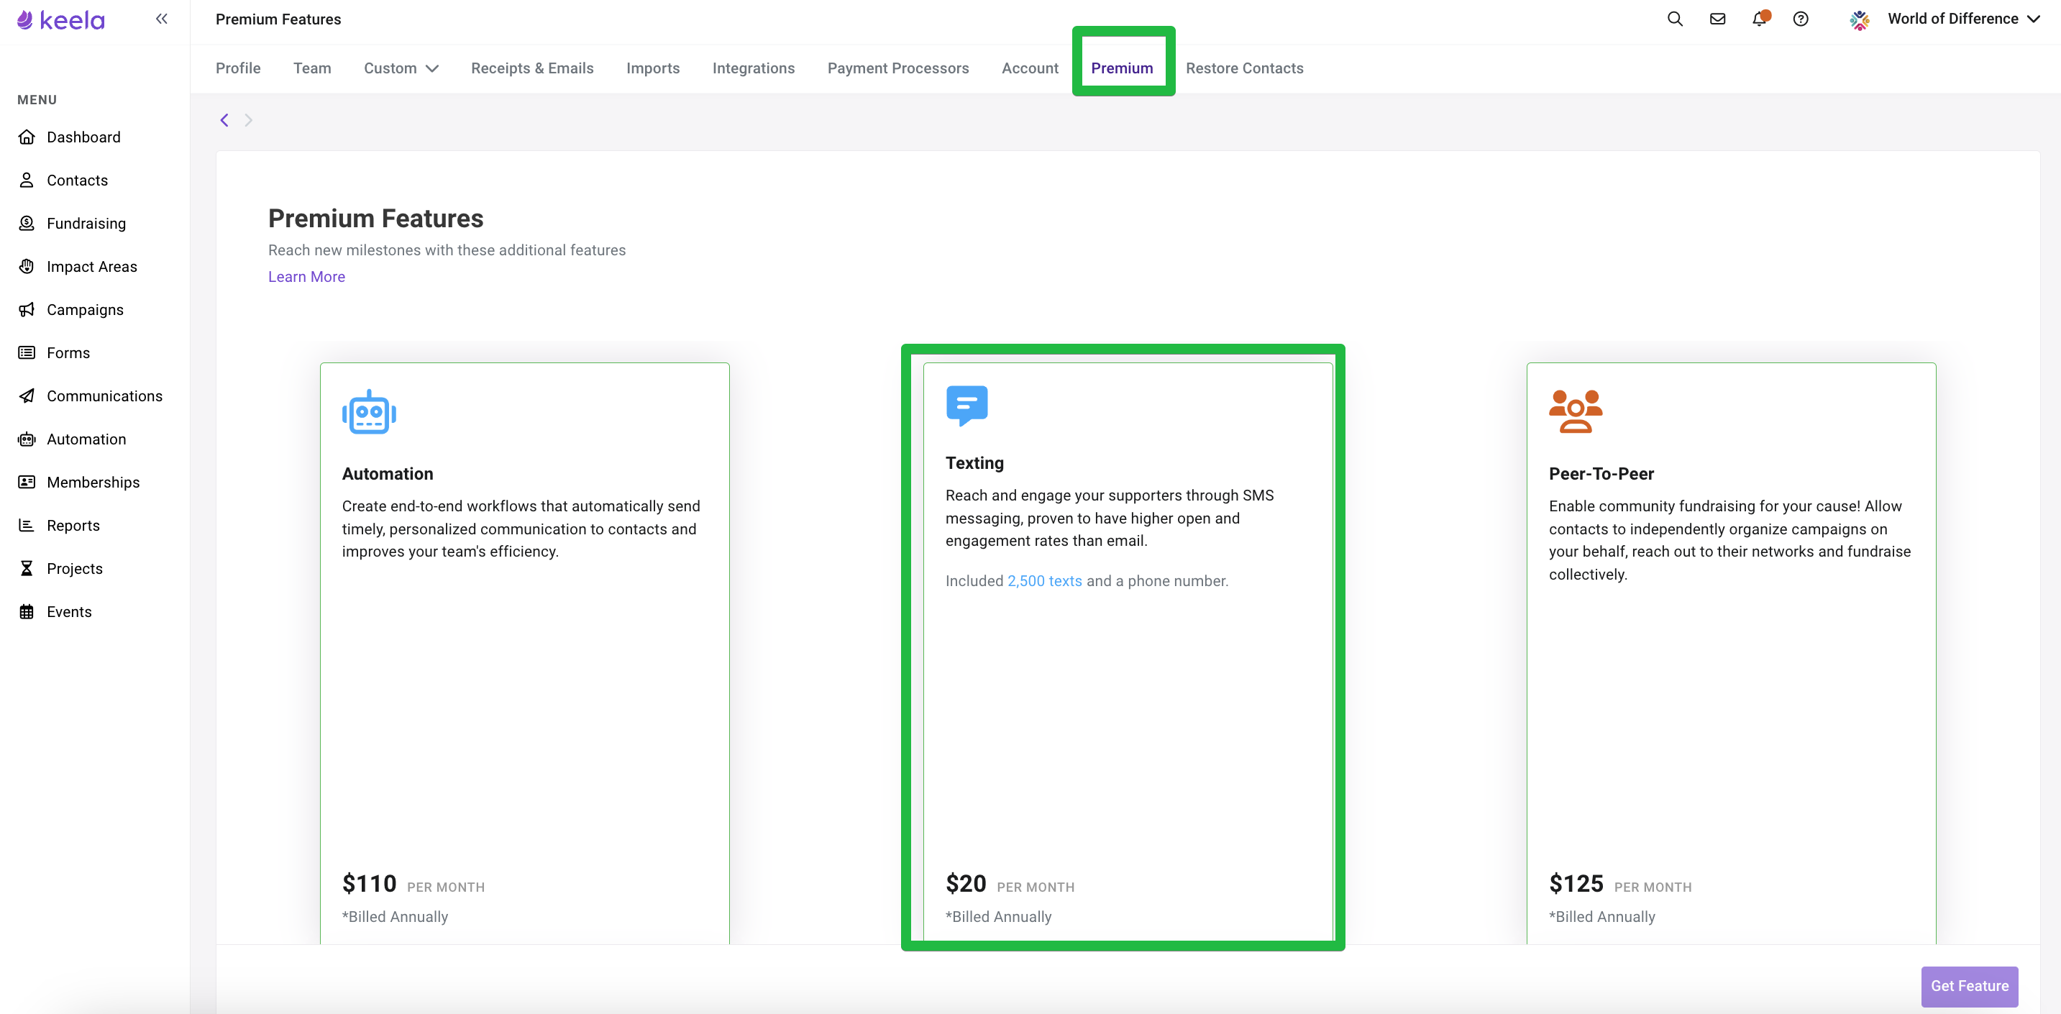
Task: Click the $20 per month price
Action: pyautogui.click(x=1010, y=884)
